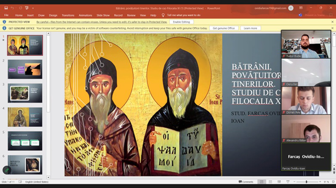Start presentation from beginning icon
336x188 pixels.
tap(27, 8)
